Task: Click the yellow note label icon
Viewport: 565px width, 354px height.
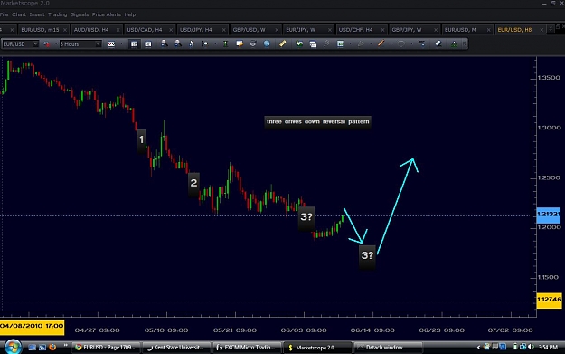Action: [x=240, y=43]
